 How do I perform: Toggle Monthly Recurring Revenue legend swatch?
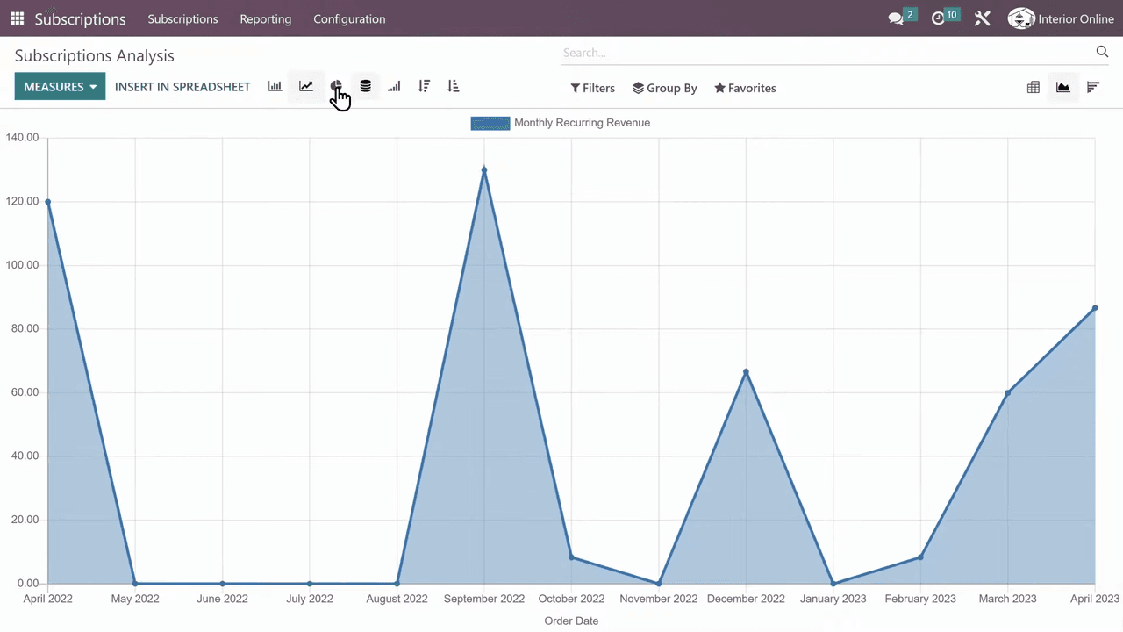(x=490, y=123)
